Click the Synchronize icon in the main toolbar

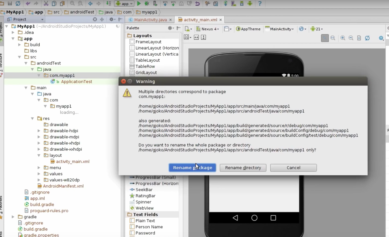coord(18,4)
